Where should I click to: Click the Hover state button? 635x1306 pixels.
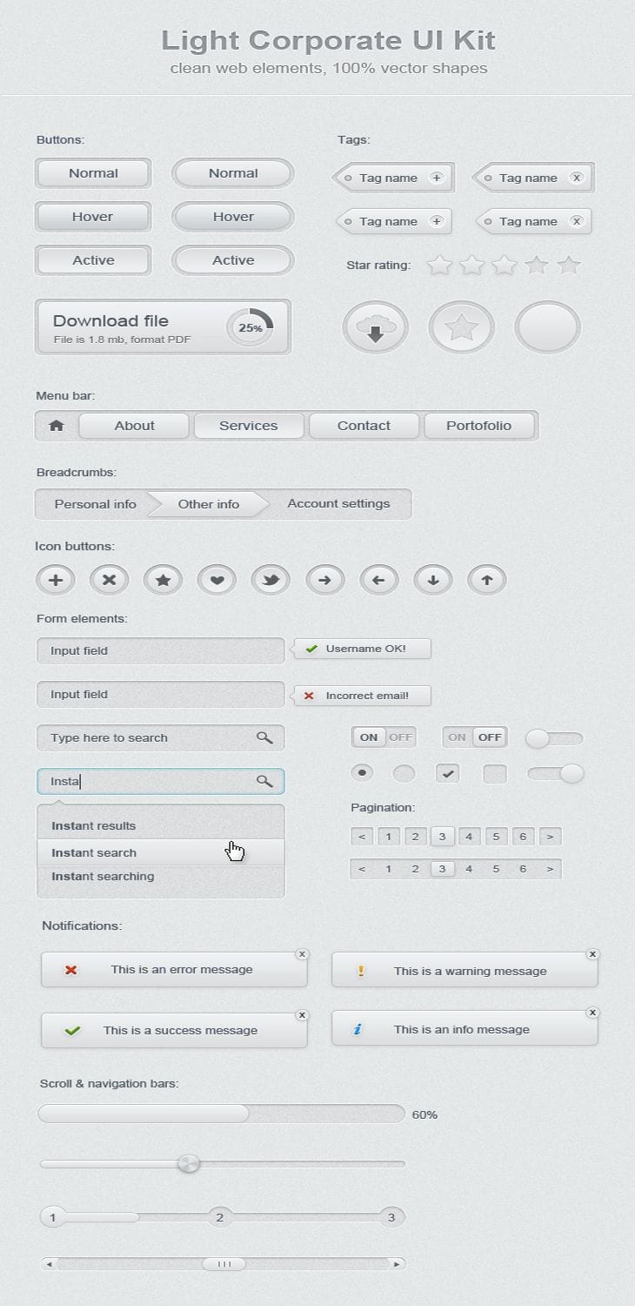(92, 216)
